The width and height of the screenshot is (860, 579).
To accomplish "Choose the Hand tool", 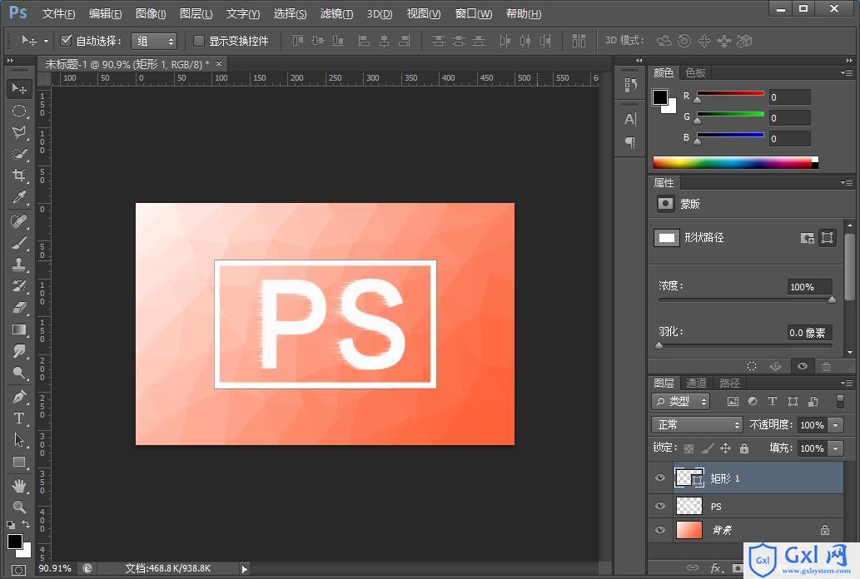I will 19,486.
